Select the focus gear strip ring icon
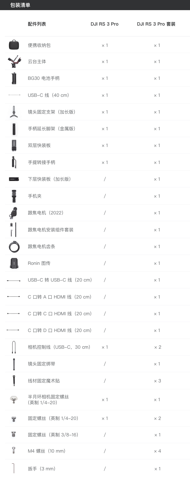Image resolution: width=190 pixels, height=482 pixels. point(14,247)
